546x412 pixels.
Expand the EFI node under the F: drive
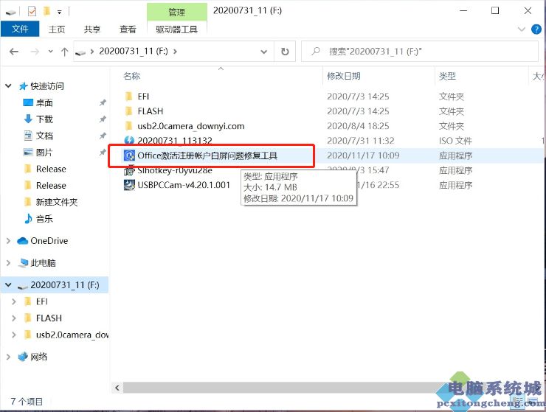(x=14, y=301)
